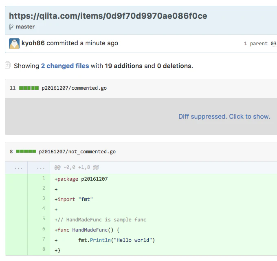Open the commit title qiita URL

point(108,16)
